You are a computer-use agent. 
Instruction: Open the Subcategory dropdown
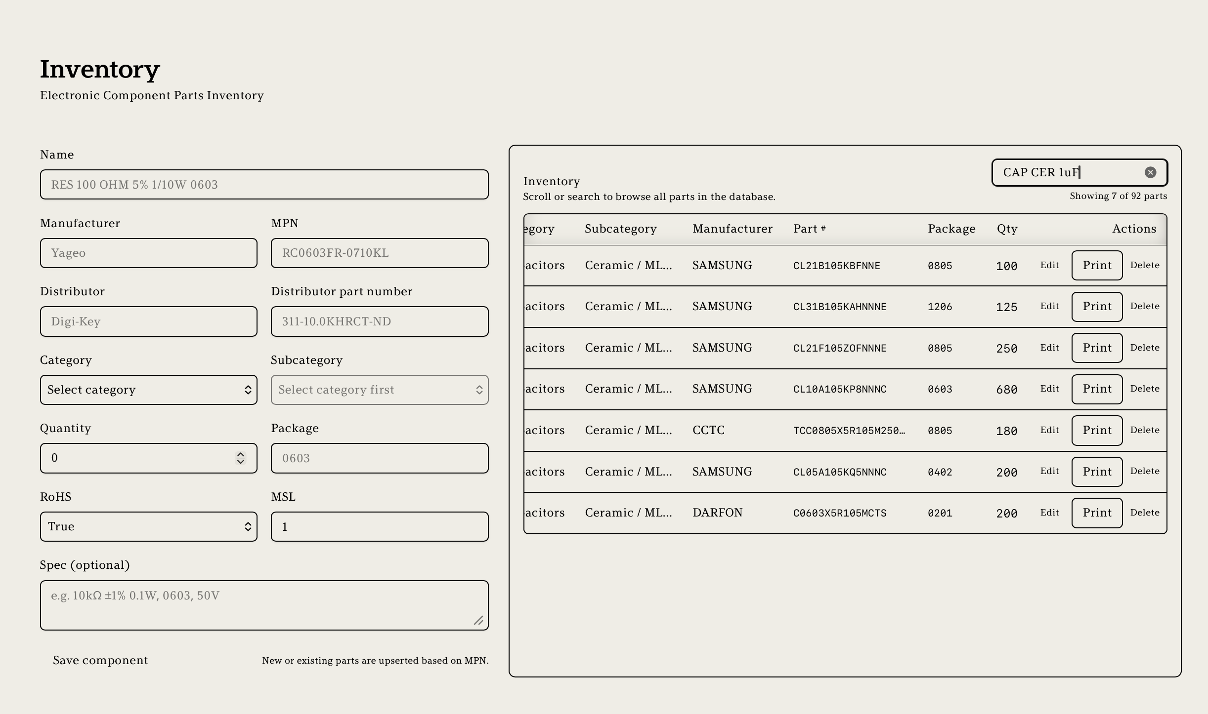tap(380, 390)
